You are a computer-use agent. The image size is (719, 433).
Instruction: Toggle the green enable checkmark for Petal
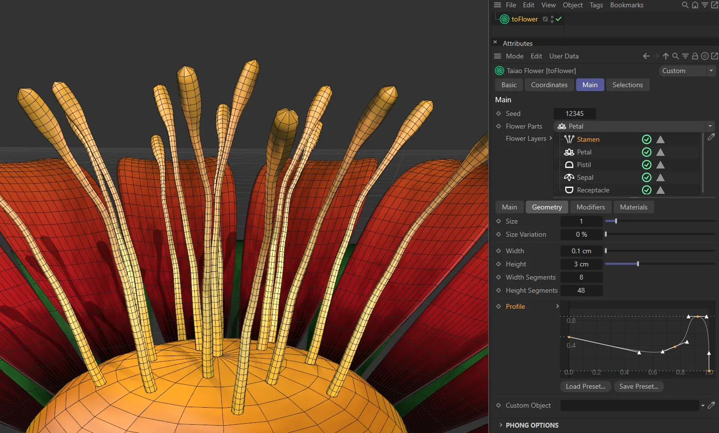(x=646, y=152)
